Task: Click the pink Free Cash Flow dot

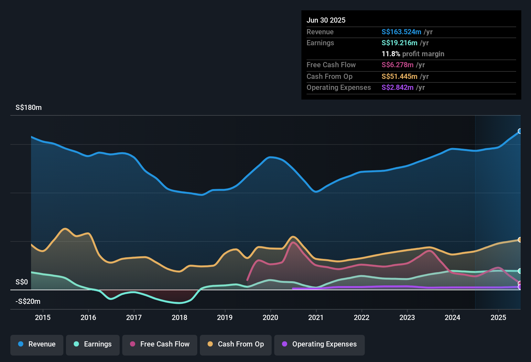Action: pos(133,344)
